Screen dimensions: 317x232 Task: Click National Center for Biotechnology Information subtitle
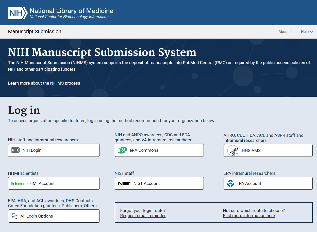tap(69, 17)
